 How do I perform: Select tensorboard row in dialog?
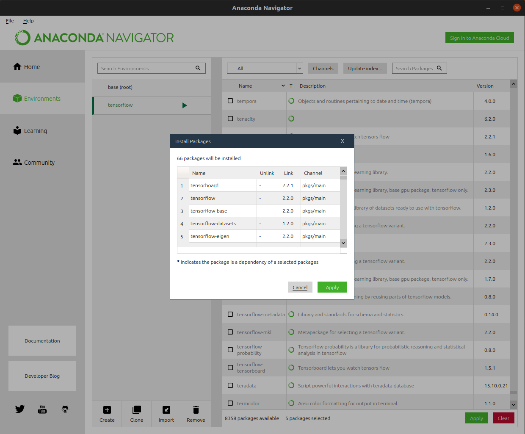258,185
